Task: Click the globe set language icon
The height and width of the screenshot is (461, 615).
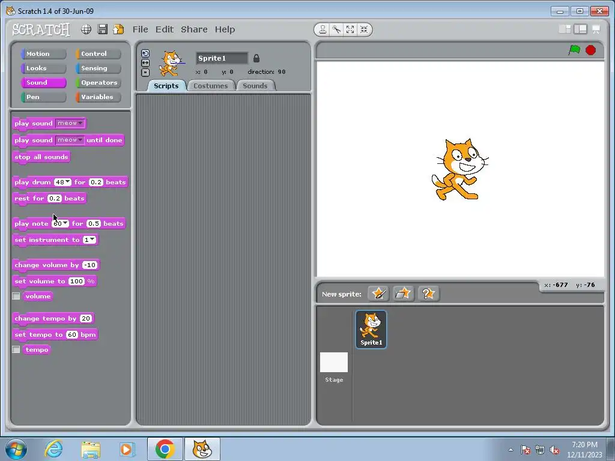Action: click(x=86, y=29)
